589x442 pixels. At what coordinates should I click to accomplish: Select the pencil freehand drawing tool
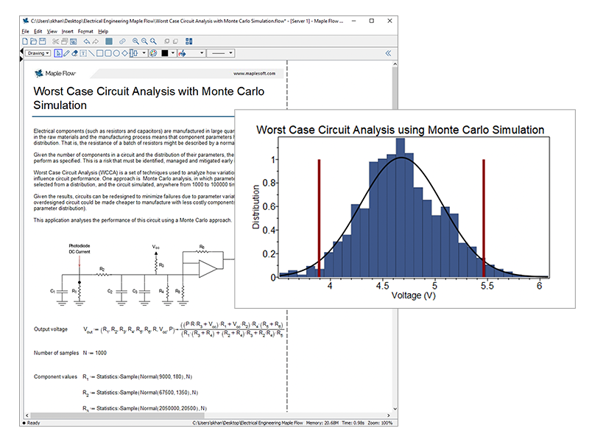click(66, 53)
